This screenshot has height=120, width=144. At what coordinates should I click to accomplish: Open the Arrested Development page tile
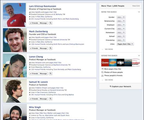coord(136,62)
